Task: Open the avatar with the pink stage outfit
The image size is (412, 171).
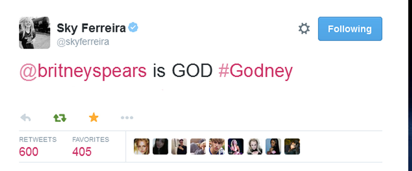Action: 236,147
